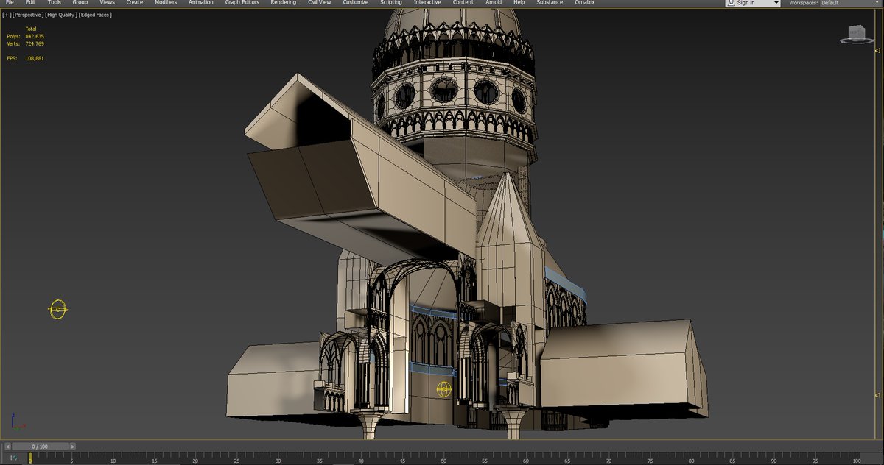Open the Arnold menu
This screenshot has width=884, height=465.
pos(493,2)
